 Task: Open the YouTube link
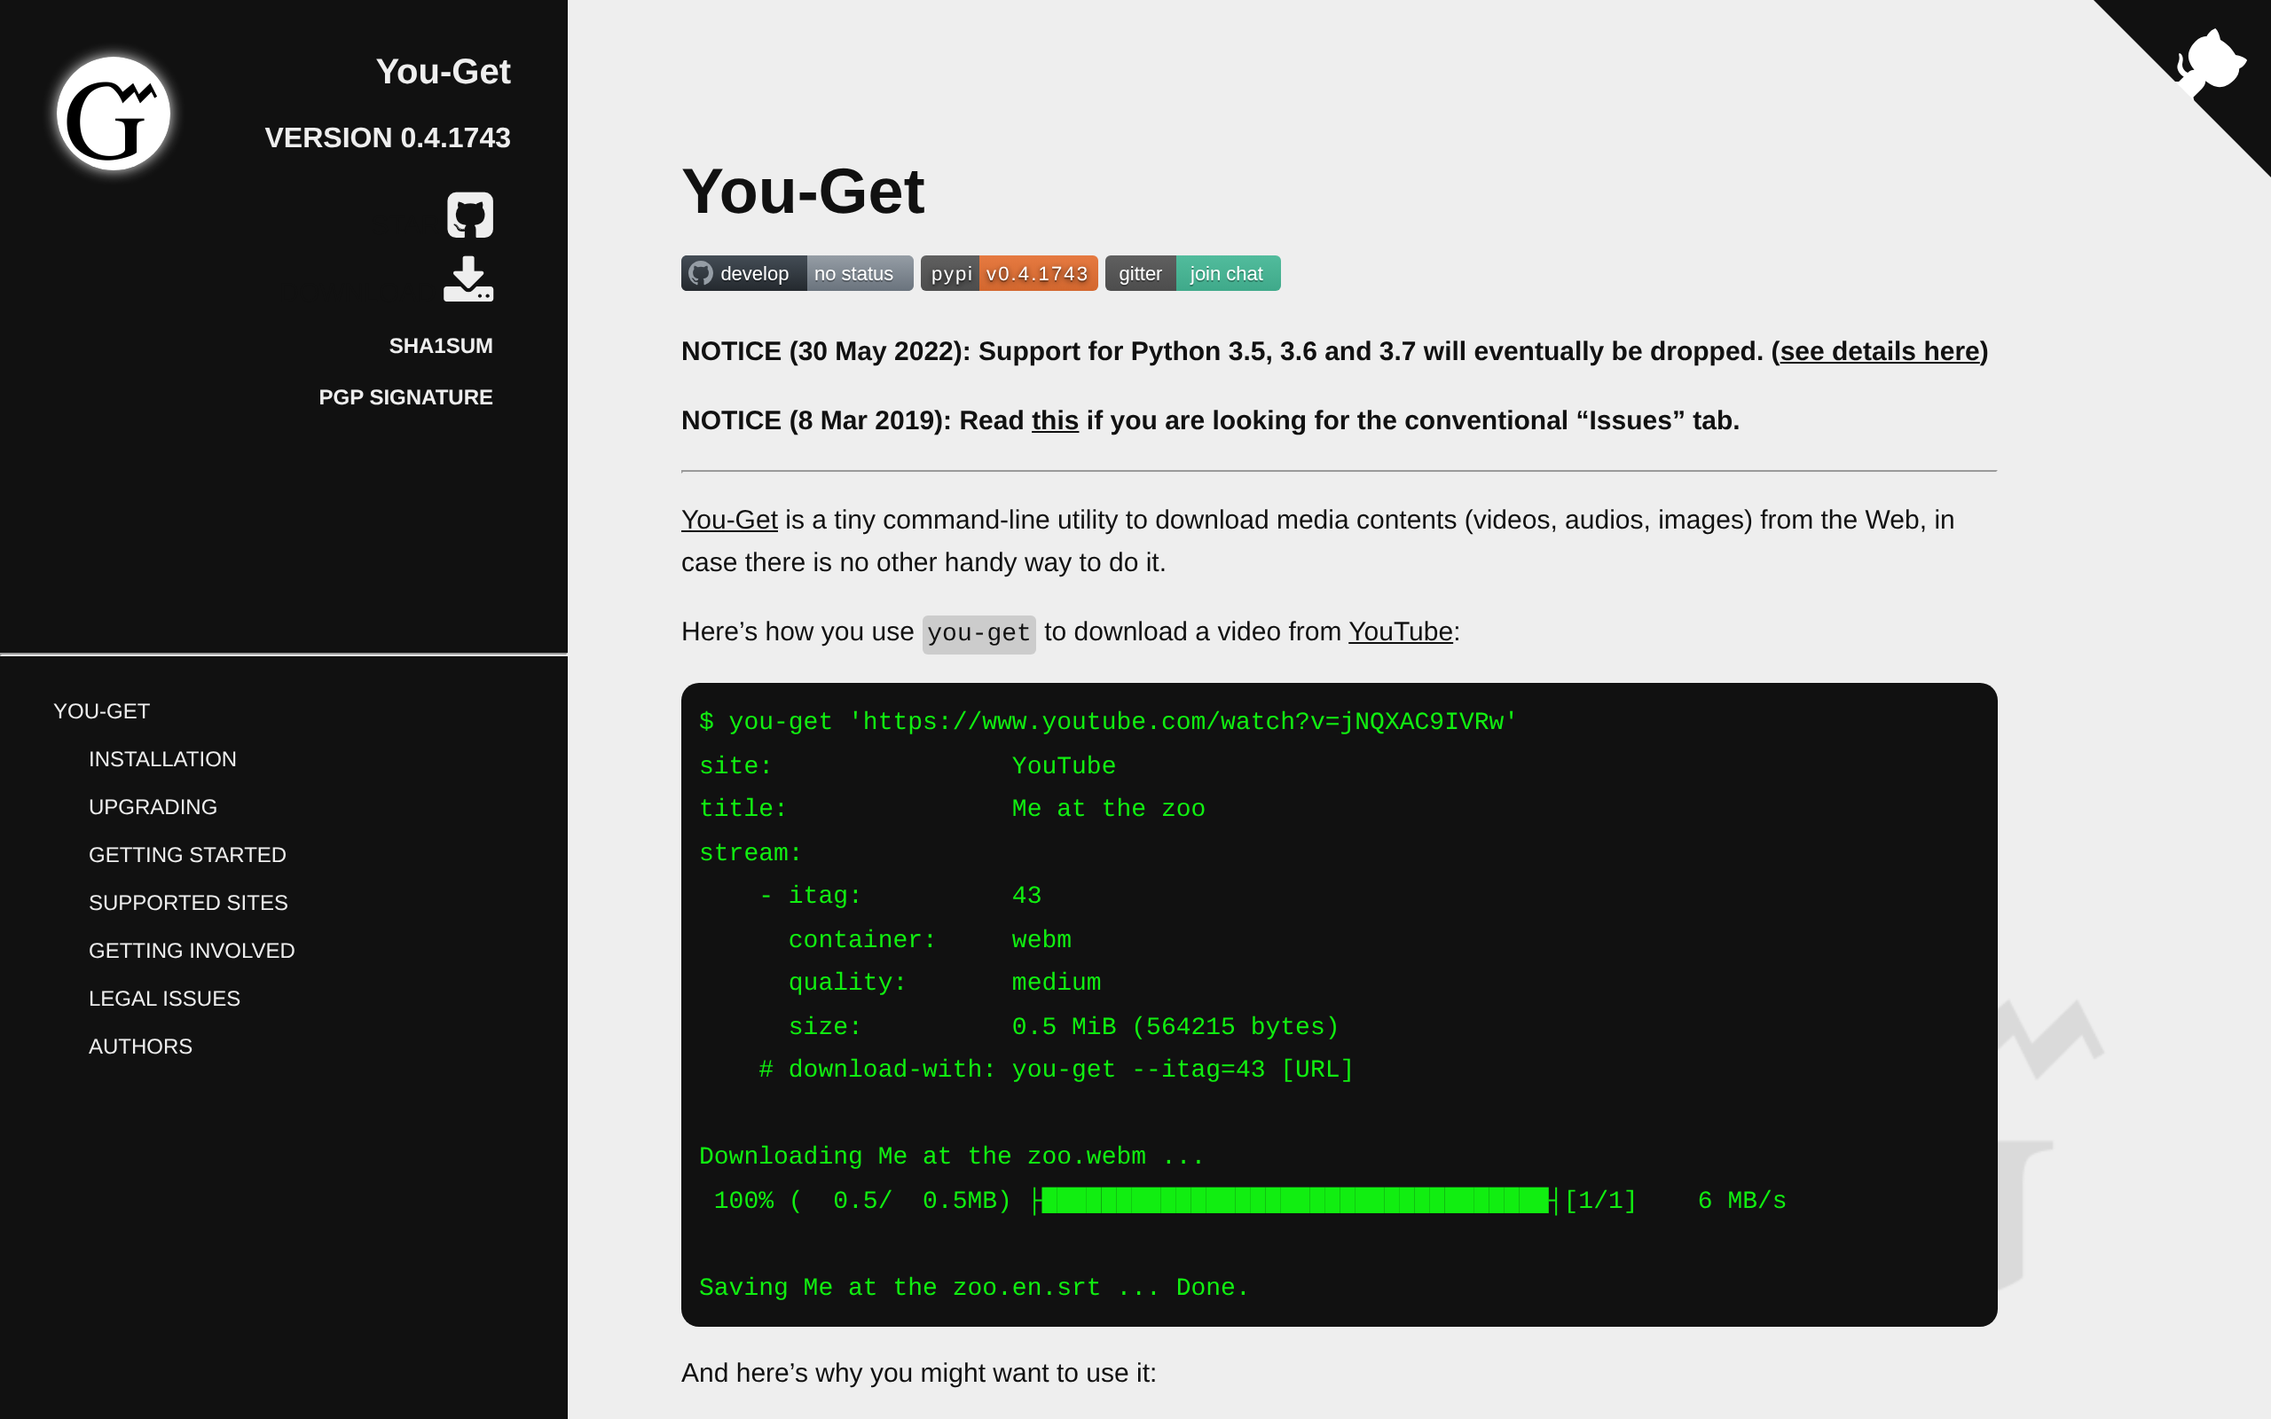(1400, 631)
